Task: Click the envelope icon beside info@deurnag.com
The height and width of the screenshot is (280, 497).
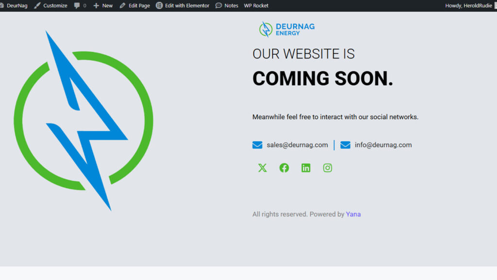Action: tap(346, 144)
